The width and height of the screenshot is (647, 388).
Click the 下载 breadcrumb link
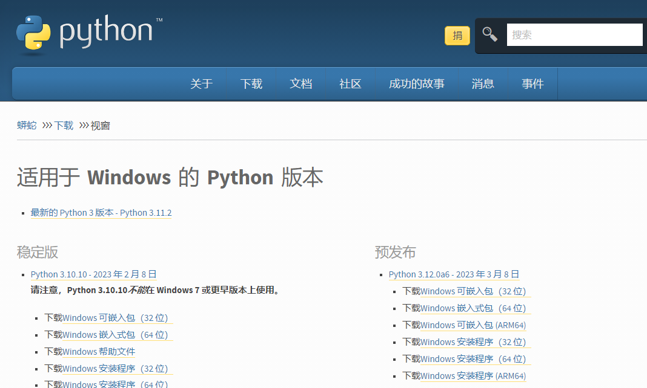coord(64,126)
